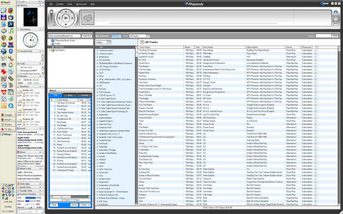
Task: Click the Windows Security shield launcher icon
Action: point(3,37)
